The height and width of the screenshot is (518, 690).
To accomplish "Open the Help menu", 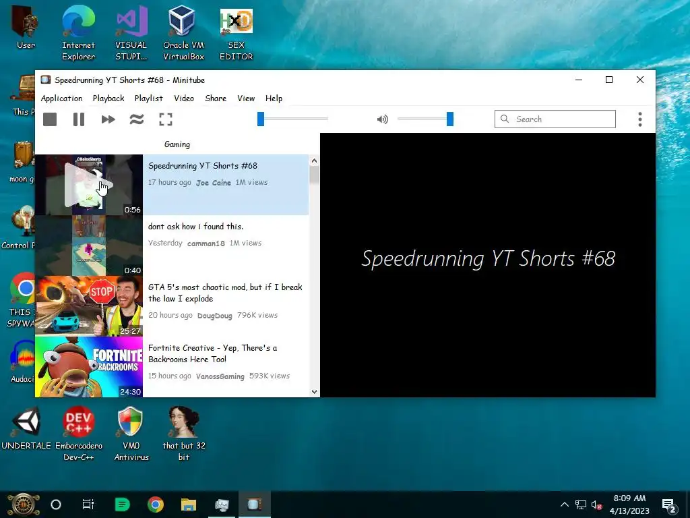I will (274, 98).
